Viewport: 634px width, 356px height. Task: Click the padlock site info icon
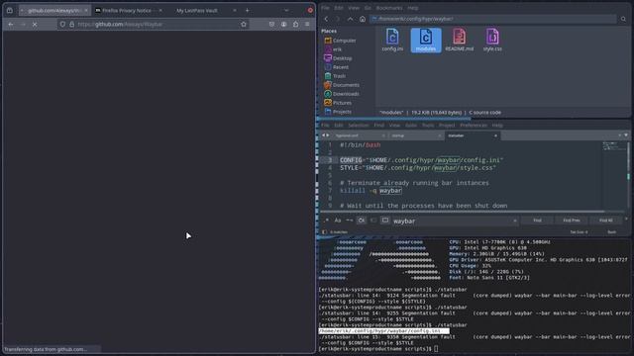tap(71, 24)
